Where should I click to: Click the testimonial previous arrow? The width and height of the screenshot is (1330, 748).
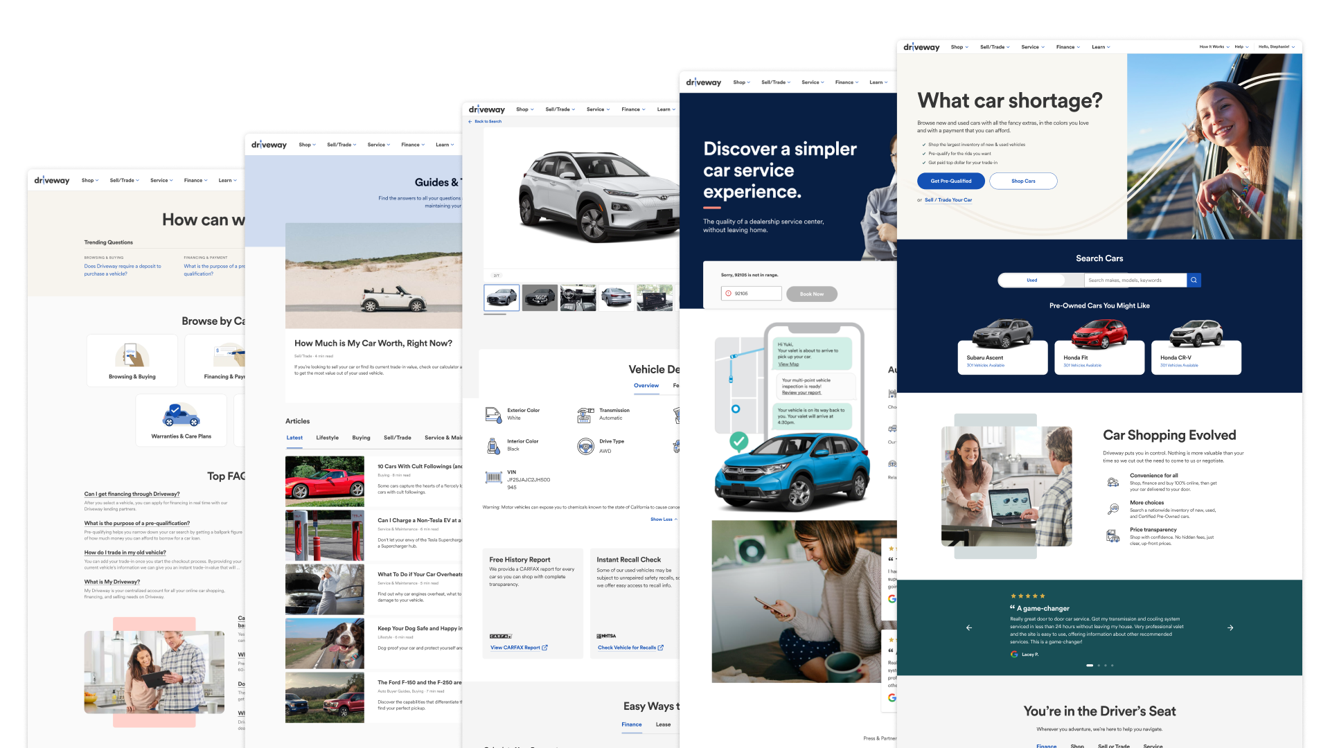(x=969, y=627)
